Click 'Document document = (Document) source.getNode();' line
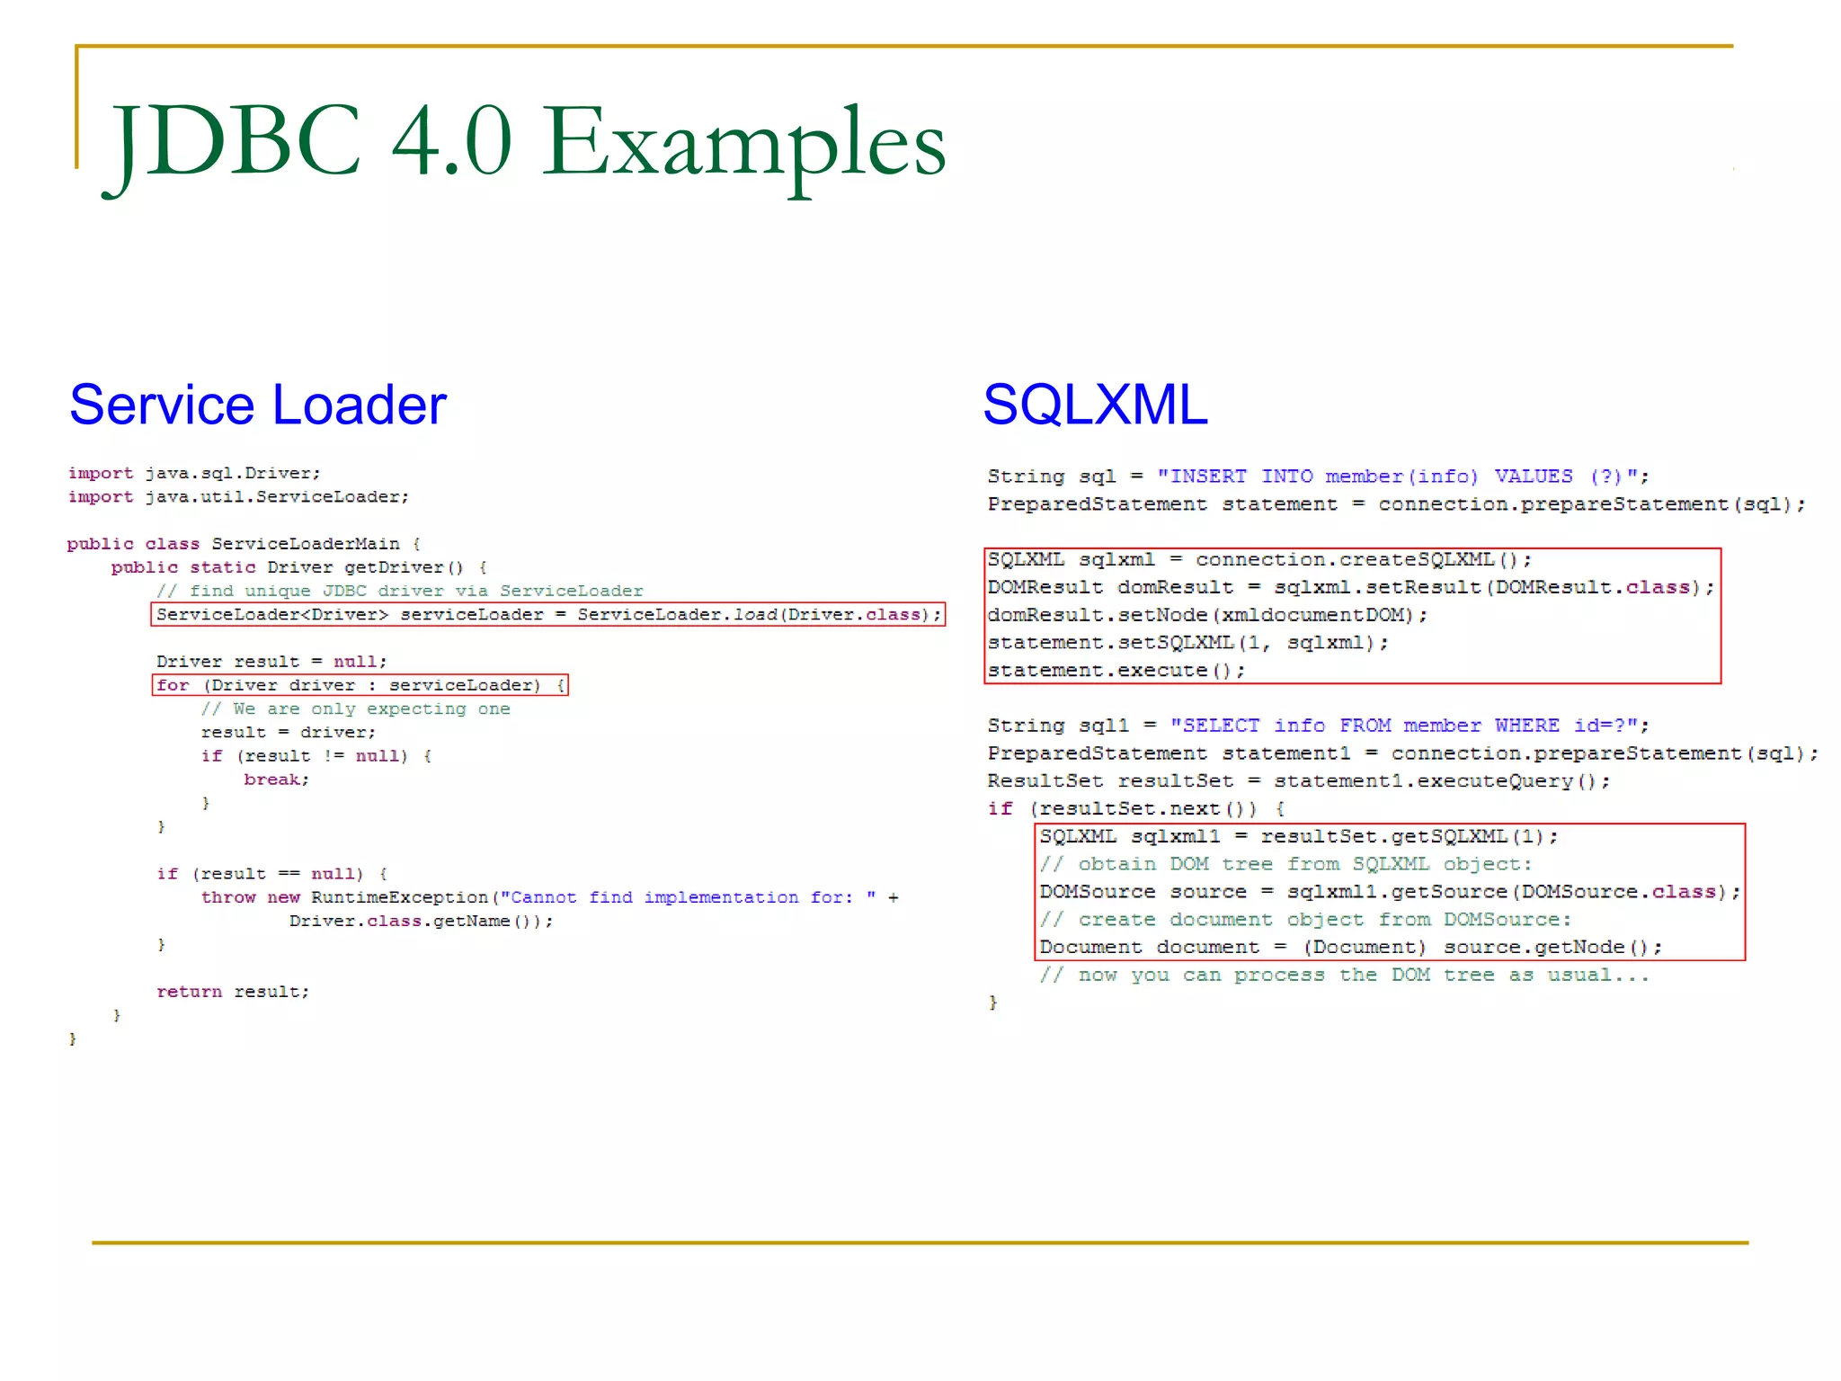The height and width of the screenshot is (1381, 1841). tap(1352, 947)
